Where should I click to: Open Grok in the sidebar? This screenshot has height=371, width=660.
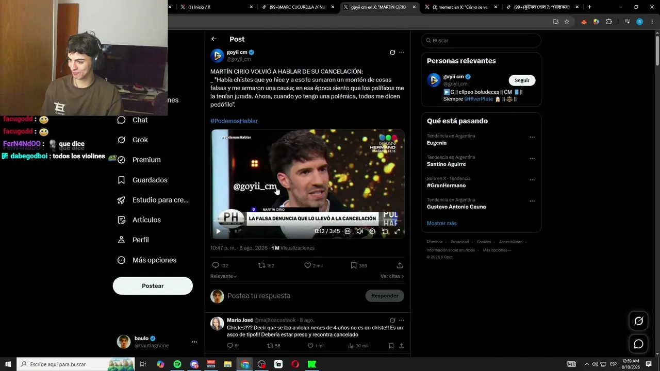(133, 140)
